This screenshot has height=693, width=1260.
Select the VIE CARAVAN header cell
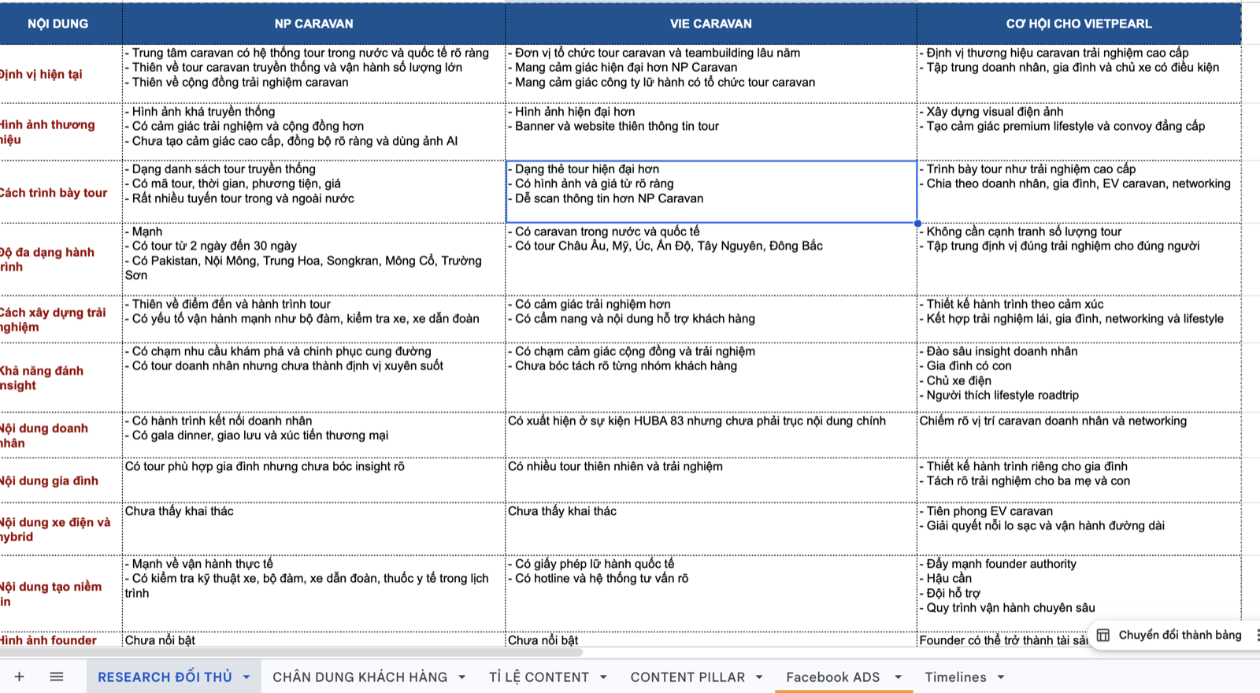(x=711, y=24)
